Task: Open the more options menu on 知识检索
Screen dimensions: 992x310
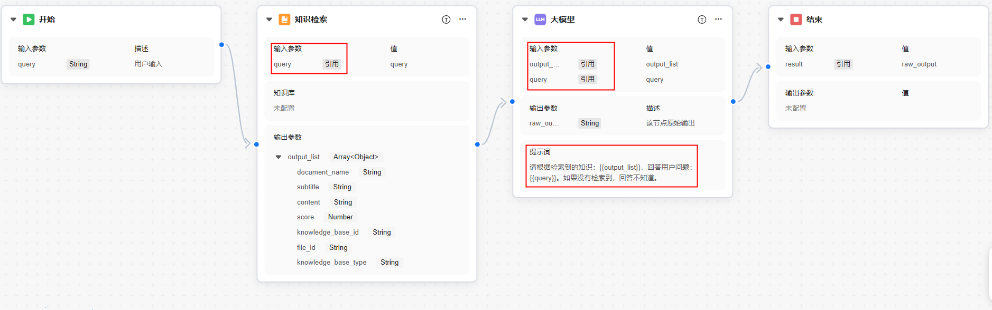Action: pyautogui.click(x=462, y=20)
